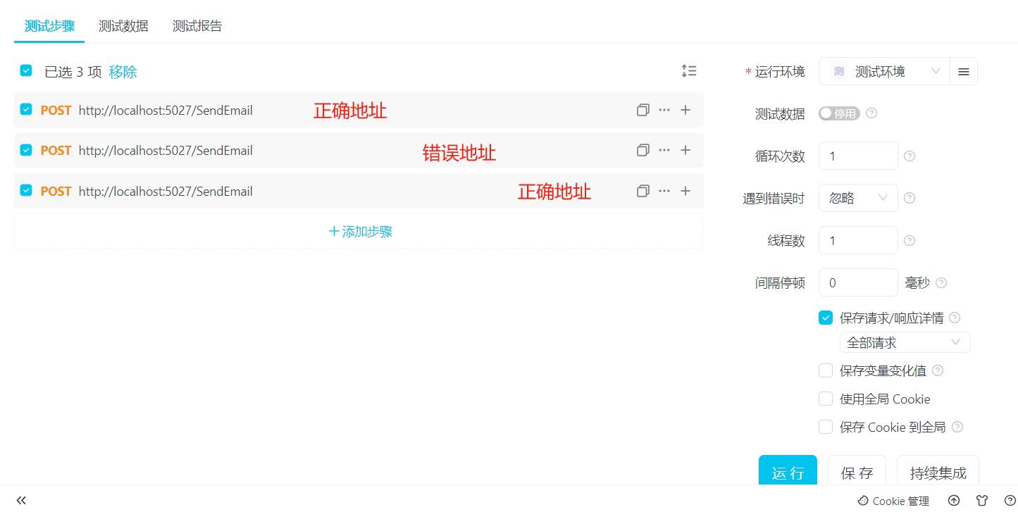Click the upload arrow icon in the bottom bar
The image size is (1018, 512).
pyautogui.click(x=954, y=501)
